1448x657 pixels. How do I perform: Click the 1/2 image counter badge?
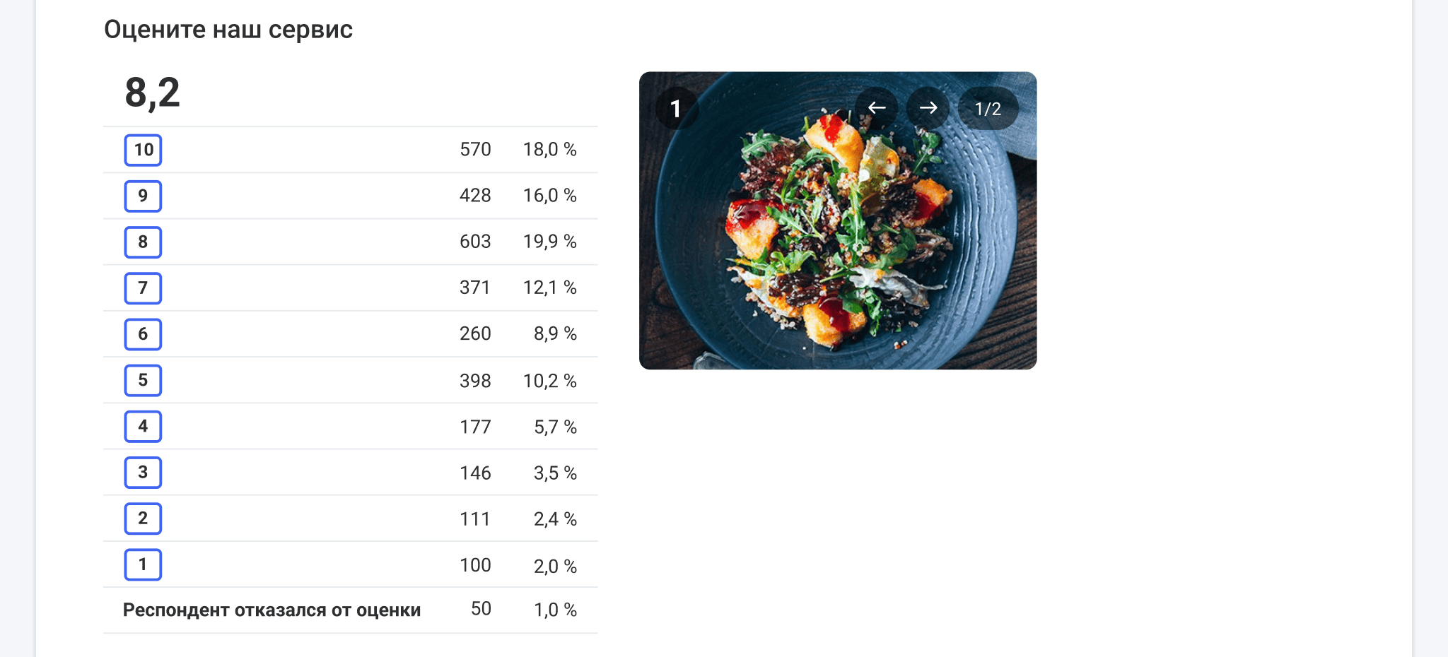988,109
